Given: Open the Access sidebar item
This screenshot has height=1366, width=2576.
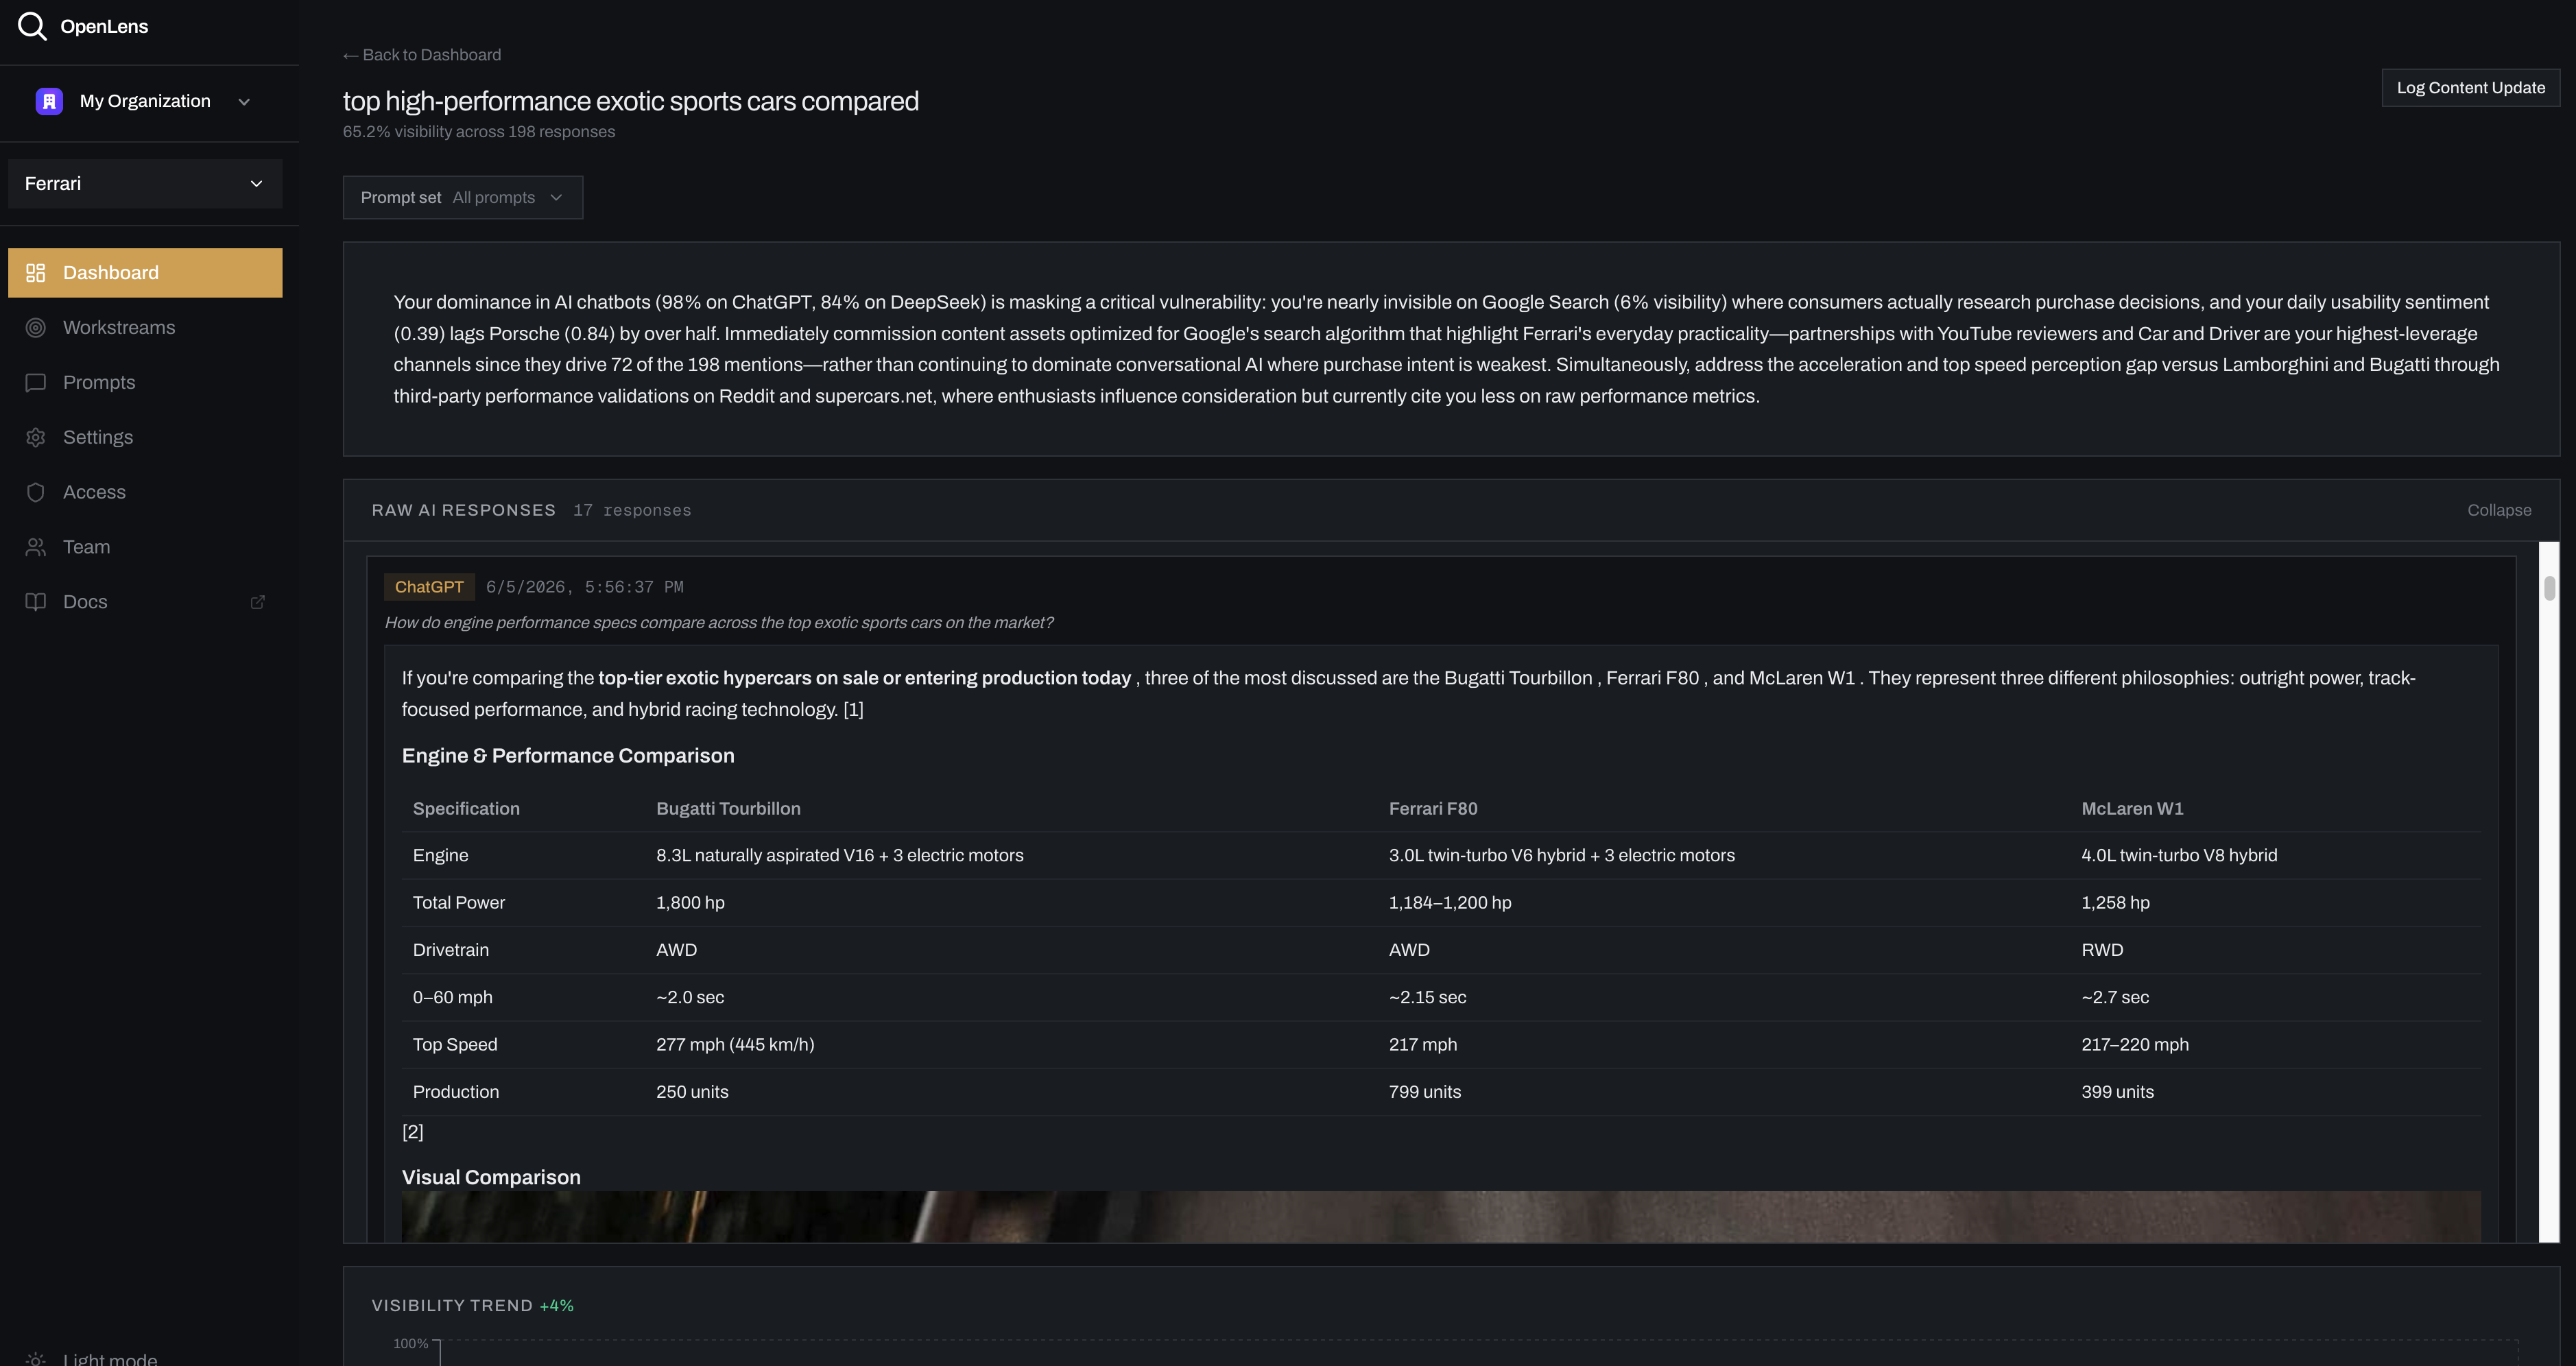Looking at the screenshot, I should (145, 492).
